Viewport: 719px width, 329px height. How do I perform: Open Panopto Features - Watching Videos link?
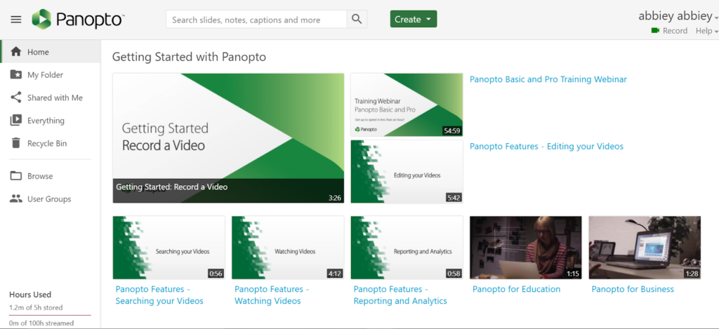click(x=272, y=295)
